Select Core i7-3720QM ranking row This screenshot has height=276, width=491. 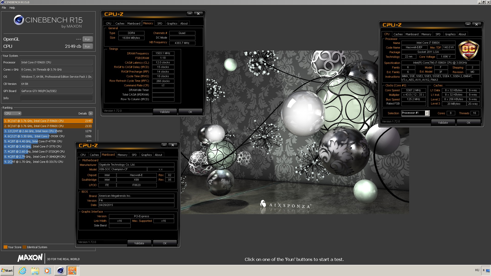[x=39, y=152]
